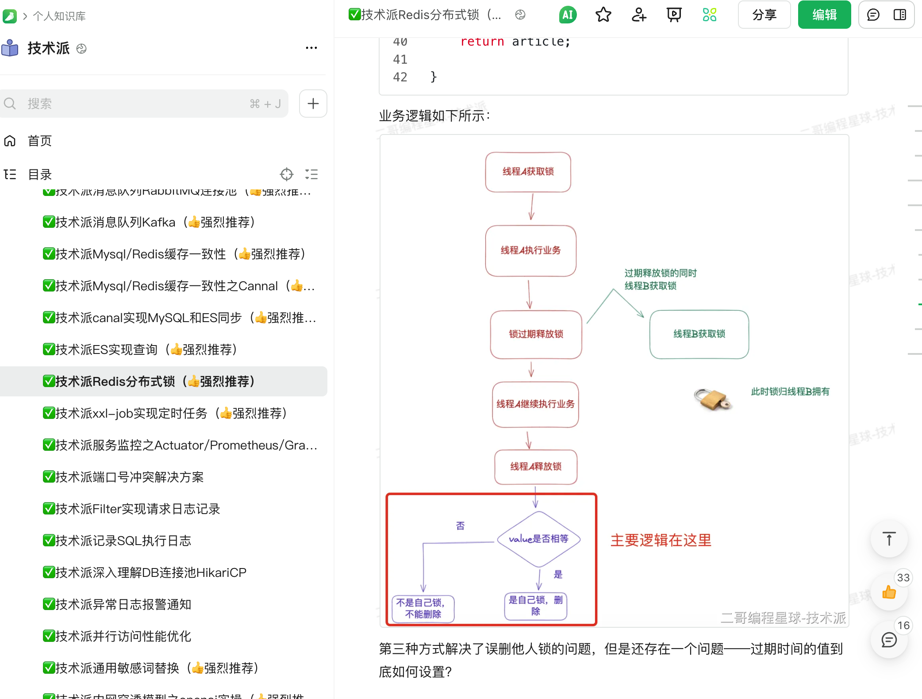The height and width of the screenshot is (699, 922).
Task: Open the 个人知识库 breadcrumb
Action: click(x=59, y=16)
